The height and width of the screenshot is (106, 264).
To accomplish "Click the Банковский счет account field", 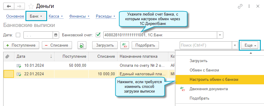I will click(x=160, y=35).
